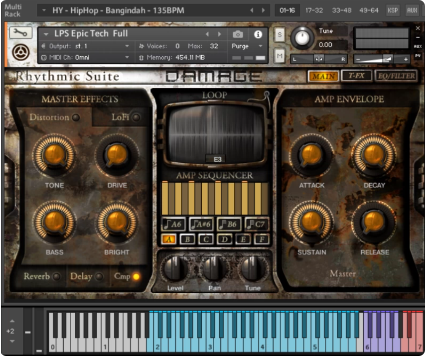Show instrument info with the i icon
This screenshot has width=425, height=356.
click(258, 34)
